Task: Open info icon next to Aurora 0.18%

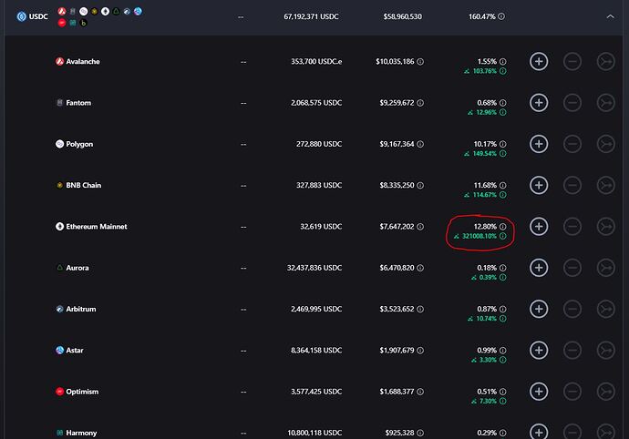Action: (502, 268)
